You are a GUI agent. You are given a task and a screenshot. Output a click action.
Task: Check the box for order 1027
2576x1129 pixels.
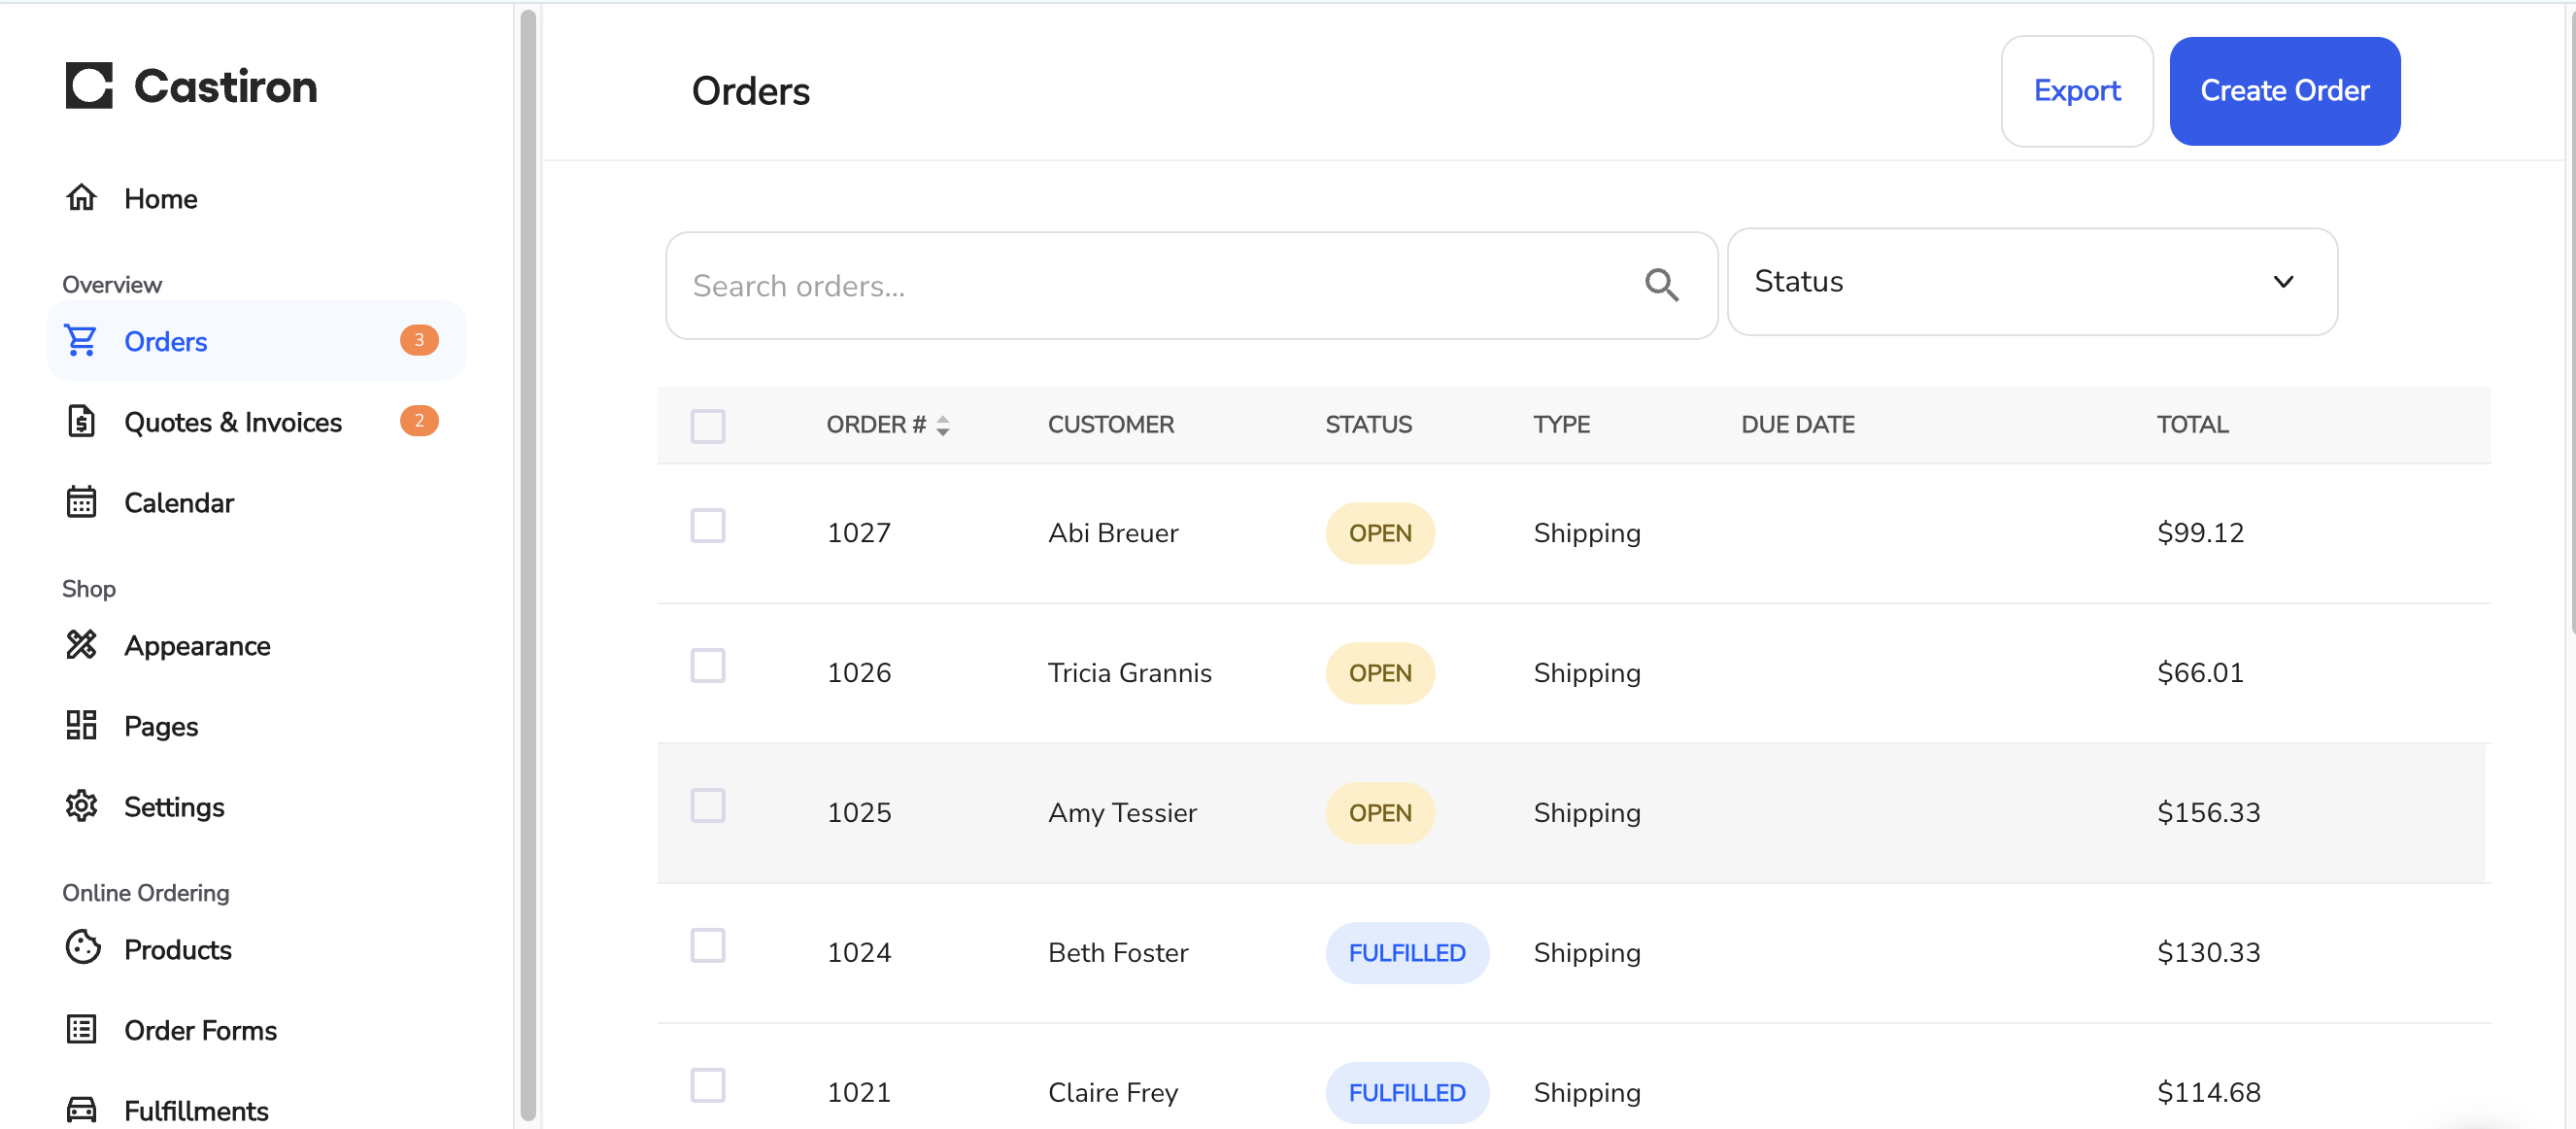pos(707,526)
